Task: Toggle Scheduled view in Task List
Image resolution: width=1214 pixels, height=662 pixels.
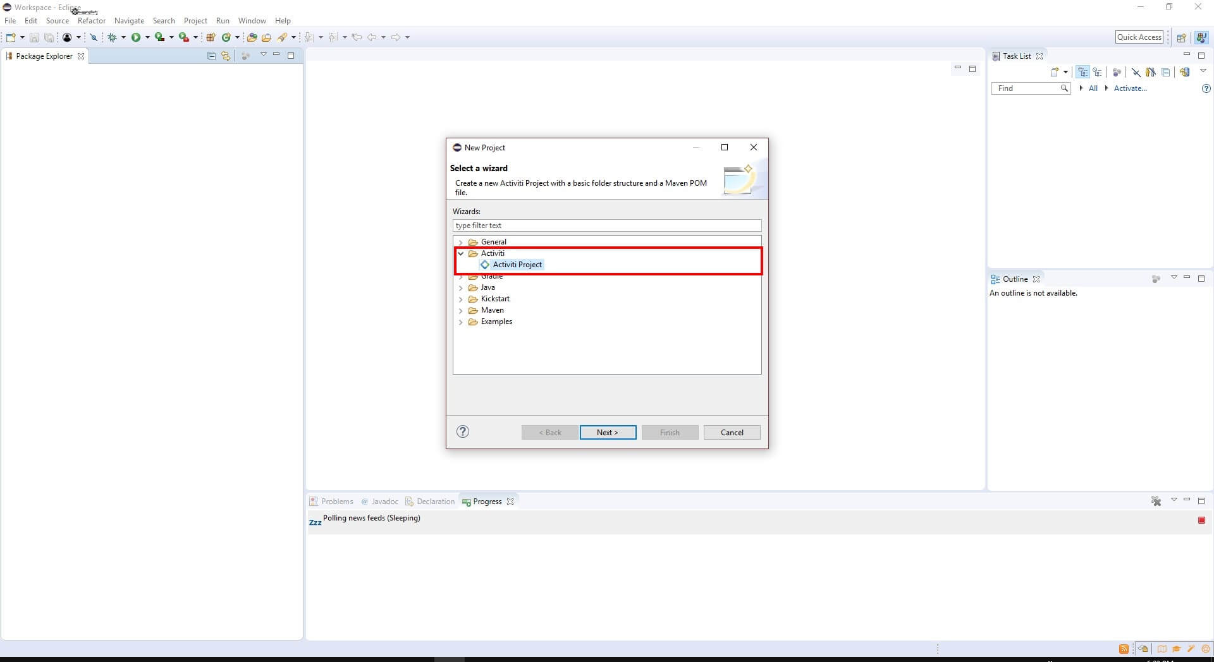Action: tap(1097, 72)
